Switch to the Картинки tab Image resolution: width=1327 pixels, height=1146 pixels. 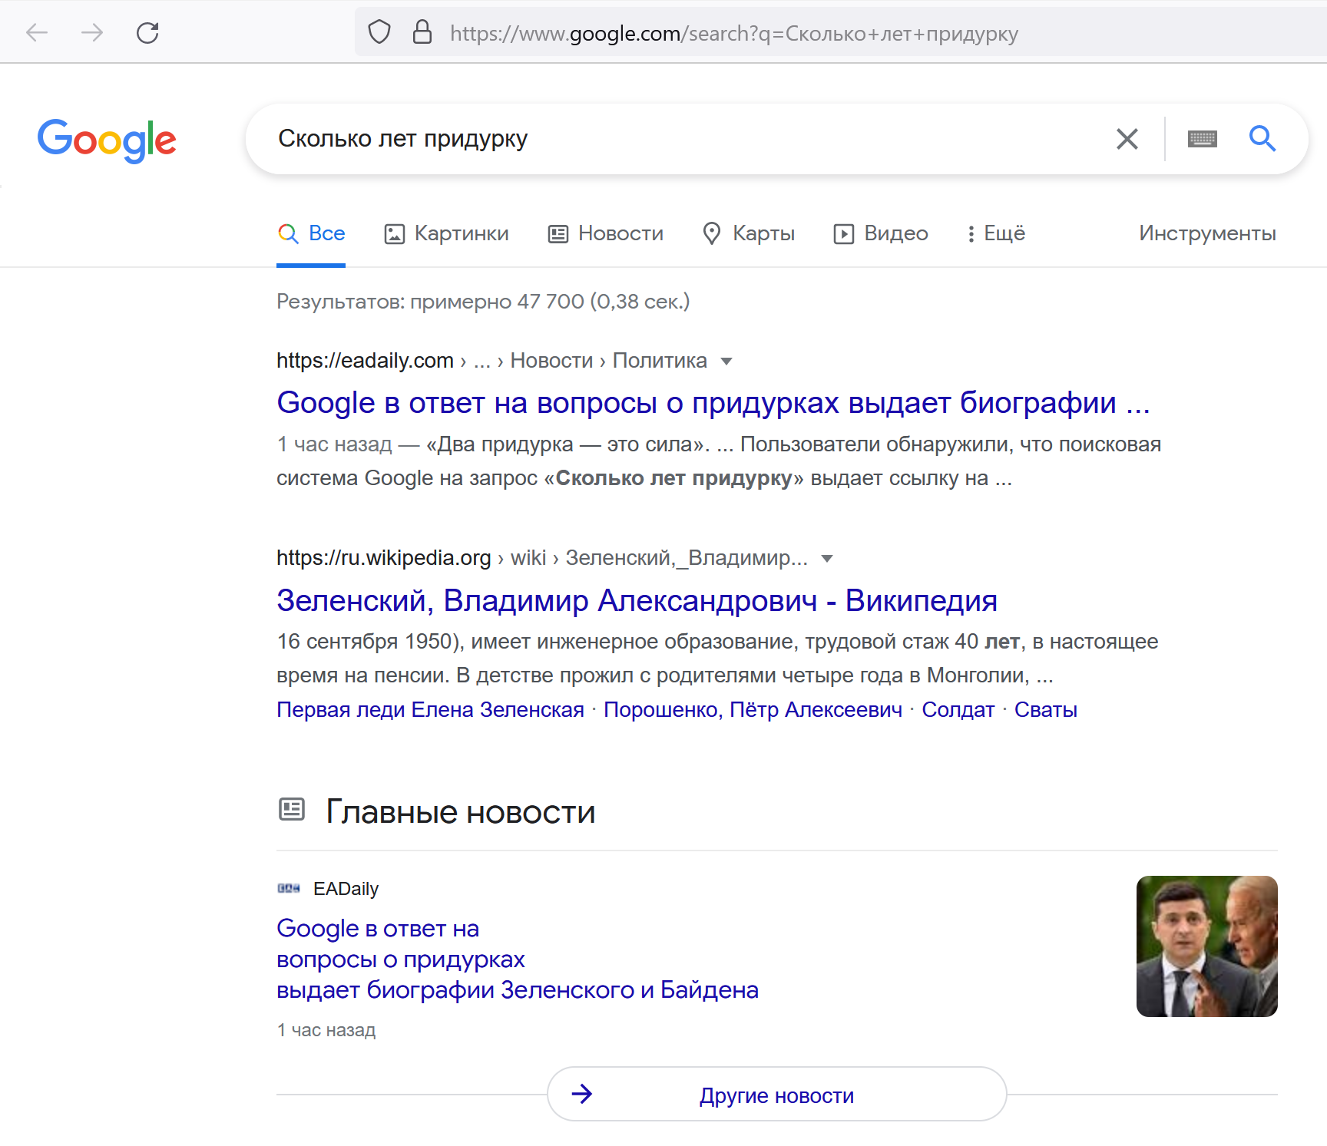coord(446,233)
